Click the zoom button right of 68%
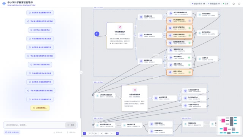243x137 pixels. 112,133
